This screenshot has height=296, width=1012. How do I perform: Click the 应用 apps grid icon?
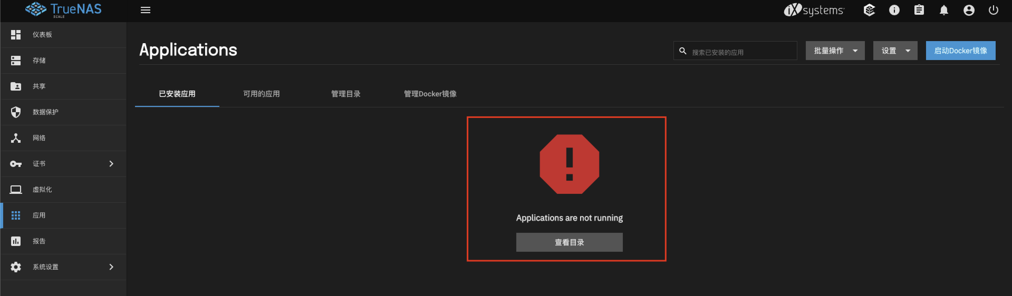[16, 215]
